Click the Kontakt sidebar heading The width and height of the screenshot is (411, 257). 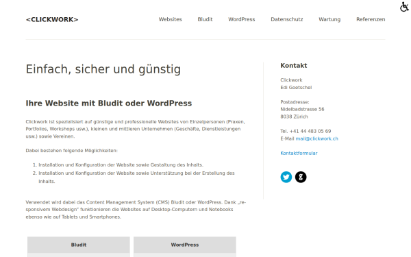pyautogui.click(x=294, y=66)
